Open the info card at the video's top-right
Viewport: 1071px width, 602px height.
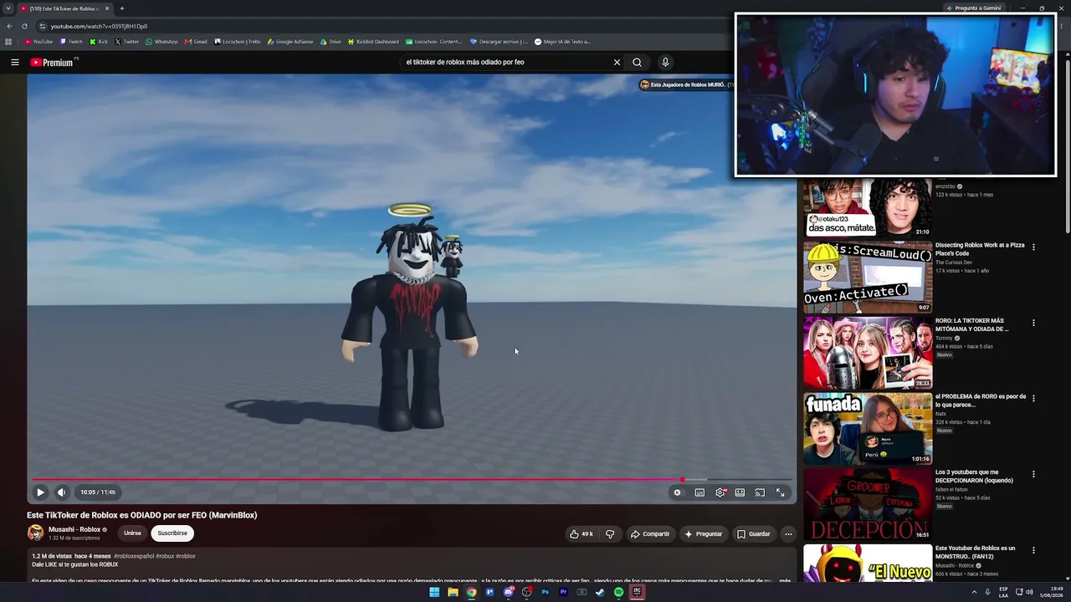point(686,84)
